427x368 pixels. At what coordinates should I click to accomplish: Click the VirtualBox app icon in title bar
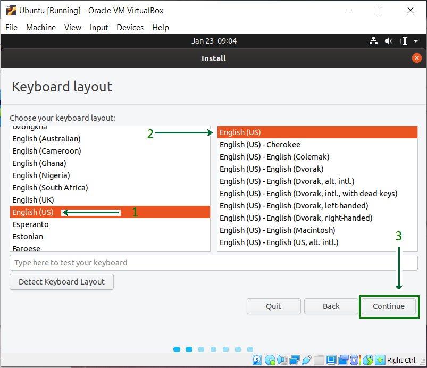coord(11,10)
